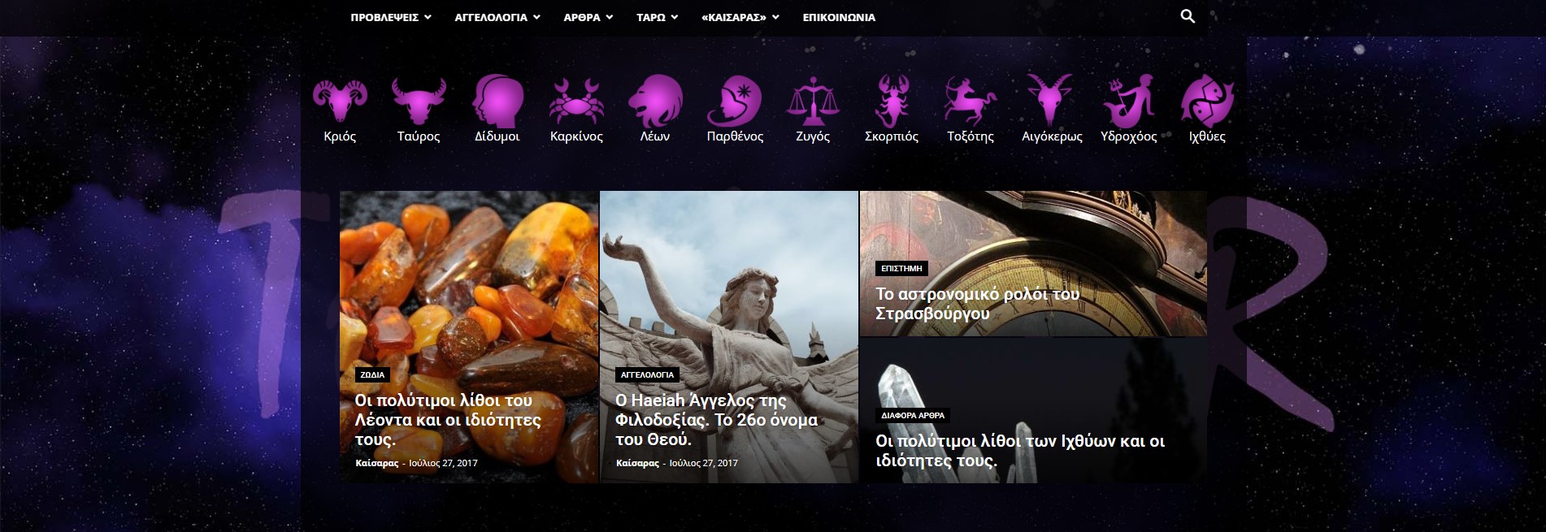Screen dimensions: 1546x532
Task: Open Καίσαρας author link under Leo gemstones article
Action: pyautogui.click(x=376, y=463)
